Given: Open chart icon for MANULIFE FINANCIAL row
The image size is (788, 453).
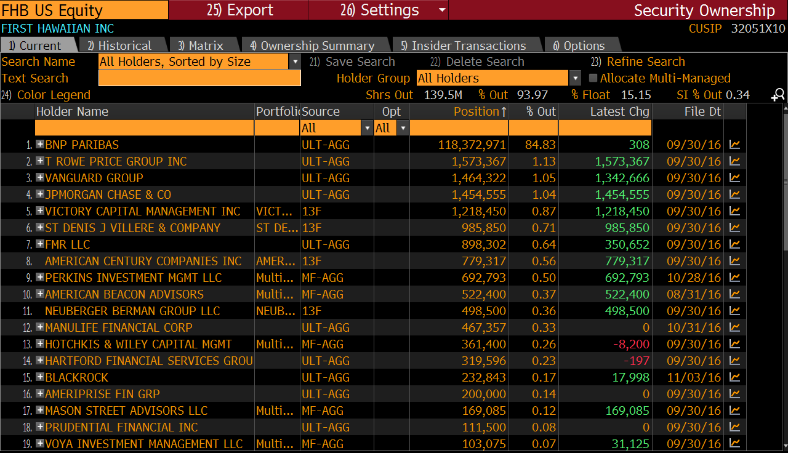Looking at the screenshot, I should click(734, 327).
